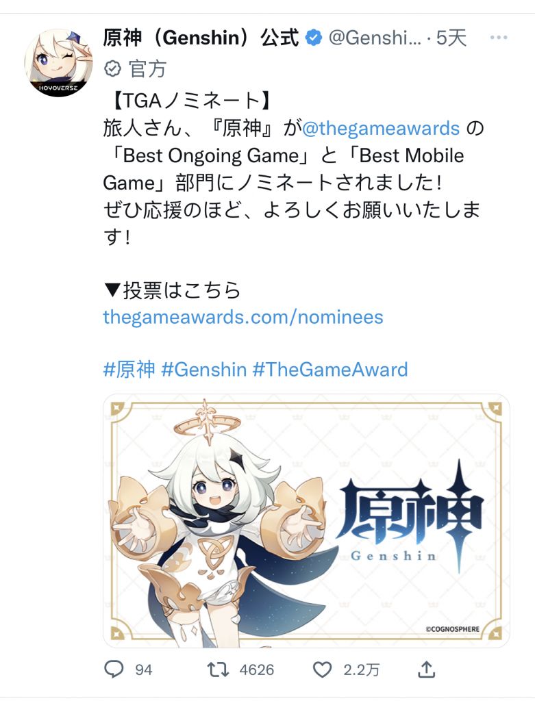Open the @thegameawards mention
The image size is (535, 701).
(x=381, y=128)
